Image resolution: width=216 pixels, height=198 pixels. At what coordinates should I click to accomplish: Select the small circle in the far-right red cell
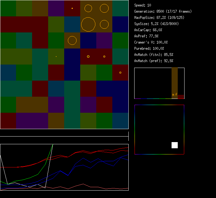120,73
